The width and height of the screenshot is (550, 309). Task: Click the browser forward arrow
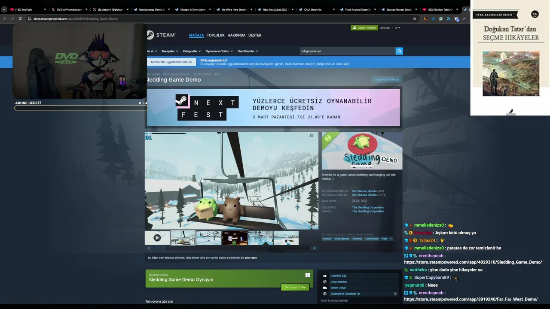[12, 18]
